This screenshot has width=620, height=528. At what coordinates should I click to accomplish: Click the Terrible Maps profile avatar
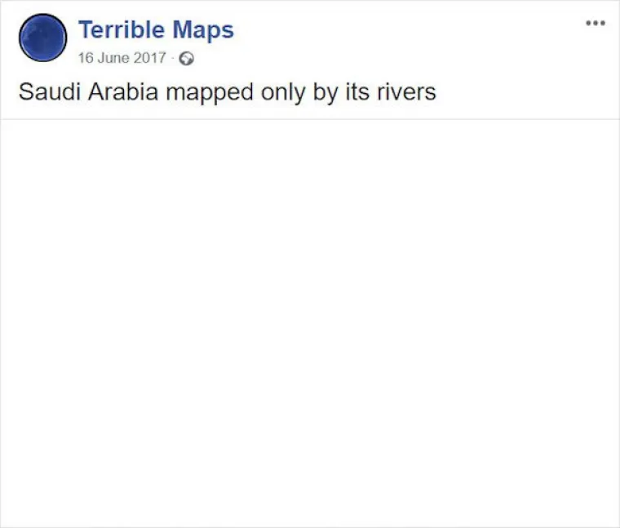[x=42, y=38]
